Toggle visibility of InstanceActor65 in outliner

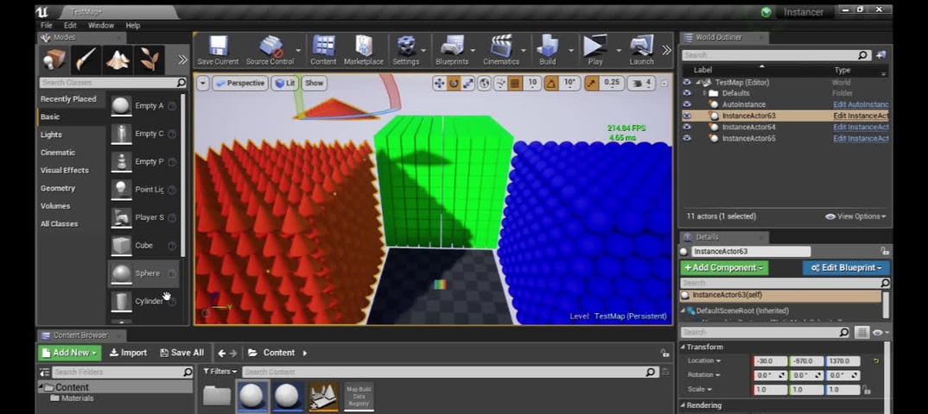point(687,138)
